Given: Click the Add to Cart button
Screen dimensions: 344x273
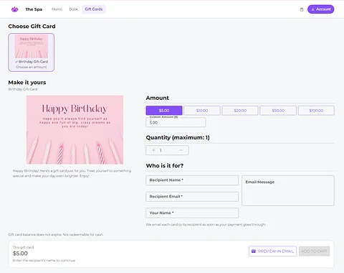Looking at the screenshot, I should pyautogui.click(x=315, y=251).
